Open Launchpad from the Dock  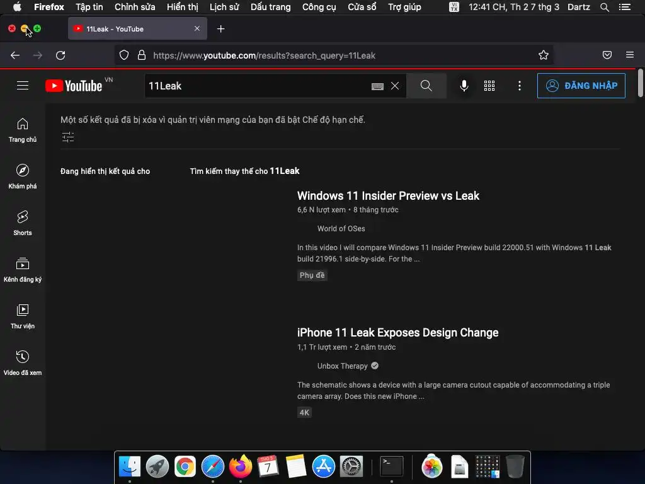coord(157,467)
